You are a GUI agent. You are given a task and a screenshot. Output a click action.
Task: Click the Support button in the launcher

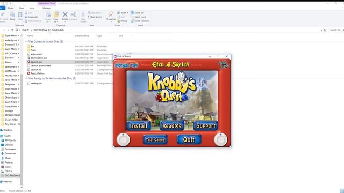tap(205, 125)
